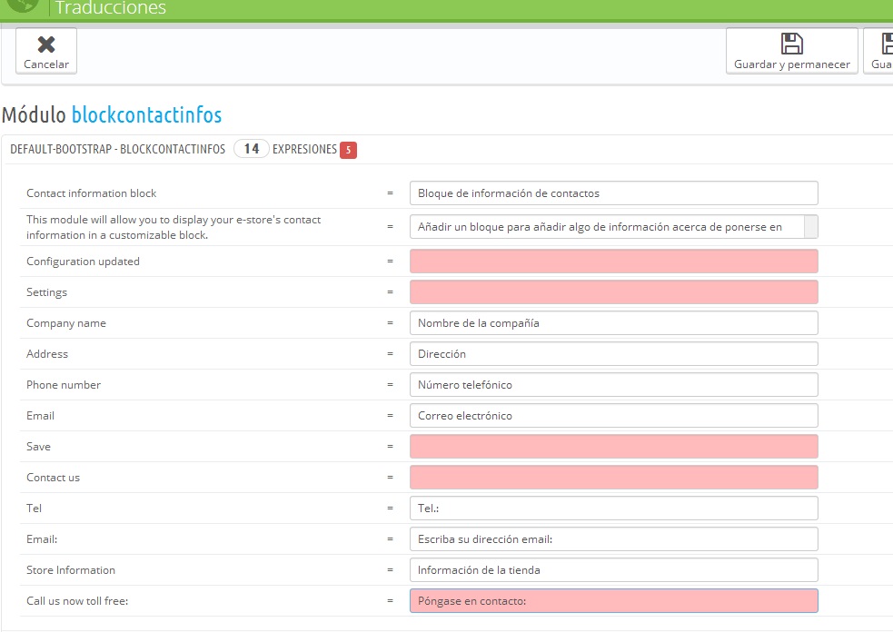Click the empty Settings translation field
The height and width of the screenshot is (632, 893).
(x=614, y=292)
